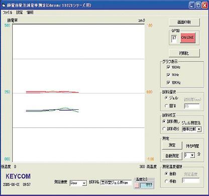Uncheck the 100Hz graph display checkbox
Image resolution: width=209 pixels, height=196 pixels.
pos(168,67)
